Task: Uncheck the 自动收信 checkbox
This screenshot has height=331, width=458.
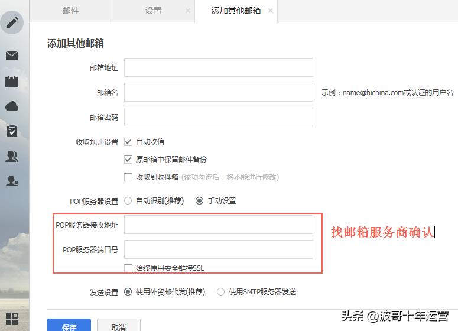Action: (128, 142)
